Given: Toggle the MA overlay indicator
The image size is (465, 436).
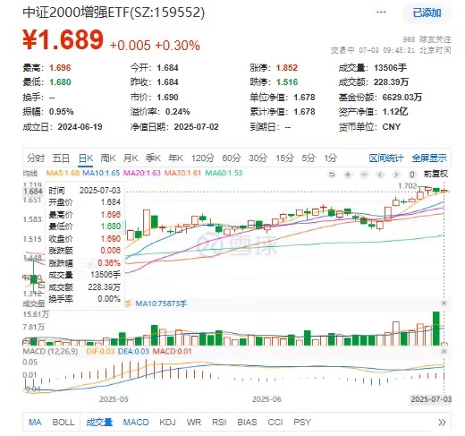Looking at the screenshot, I should click(35, 422).
